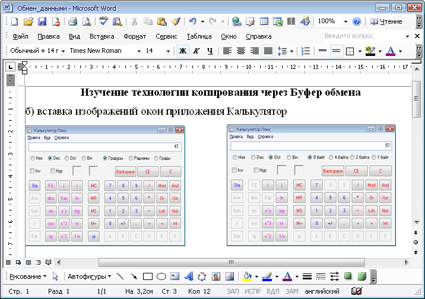This screenshot has width=425, height=299.
Task: Set text columns using the Columns icon
Action: [291, 21]
